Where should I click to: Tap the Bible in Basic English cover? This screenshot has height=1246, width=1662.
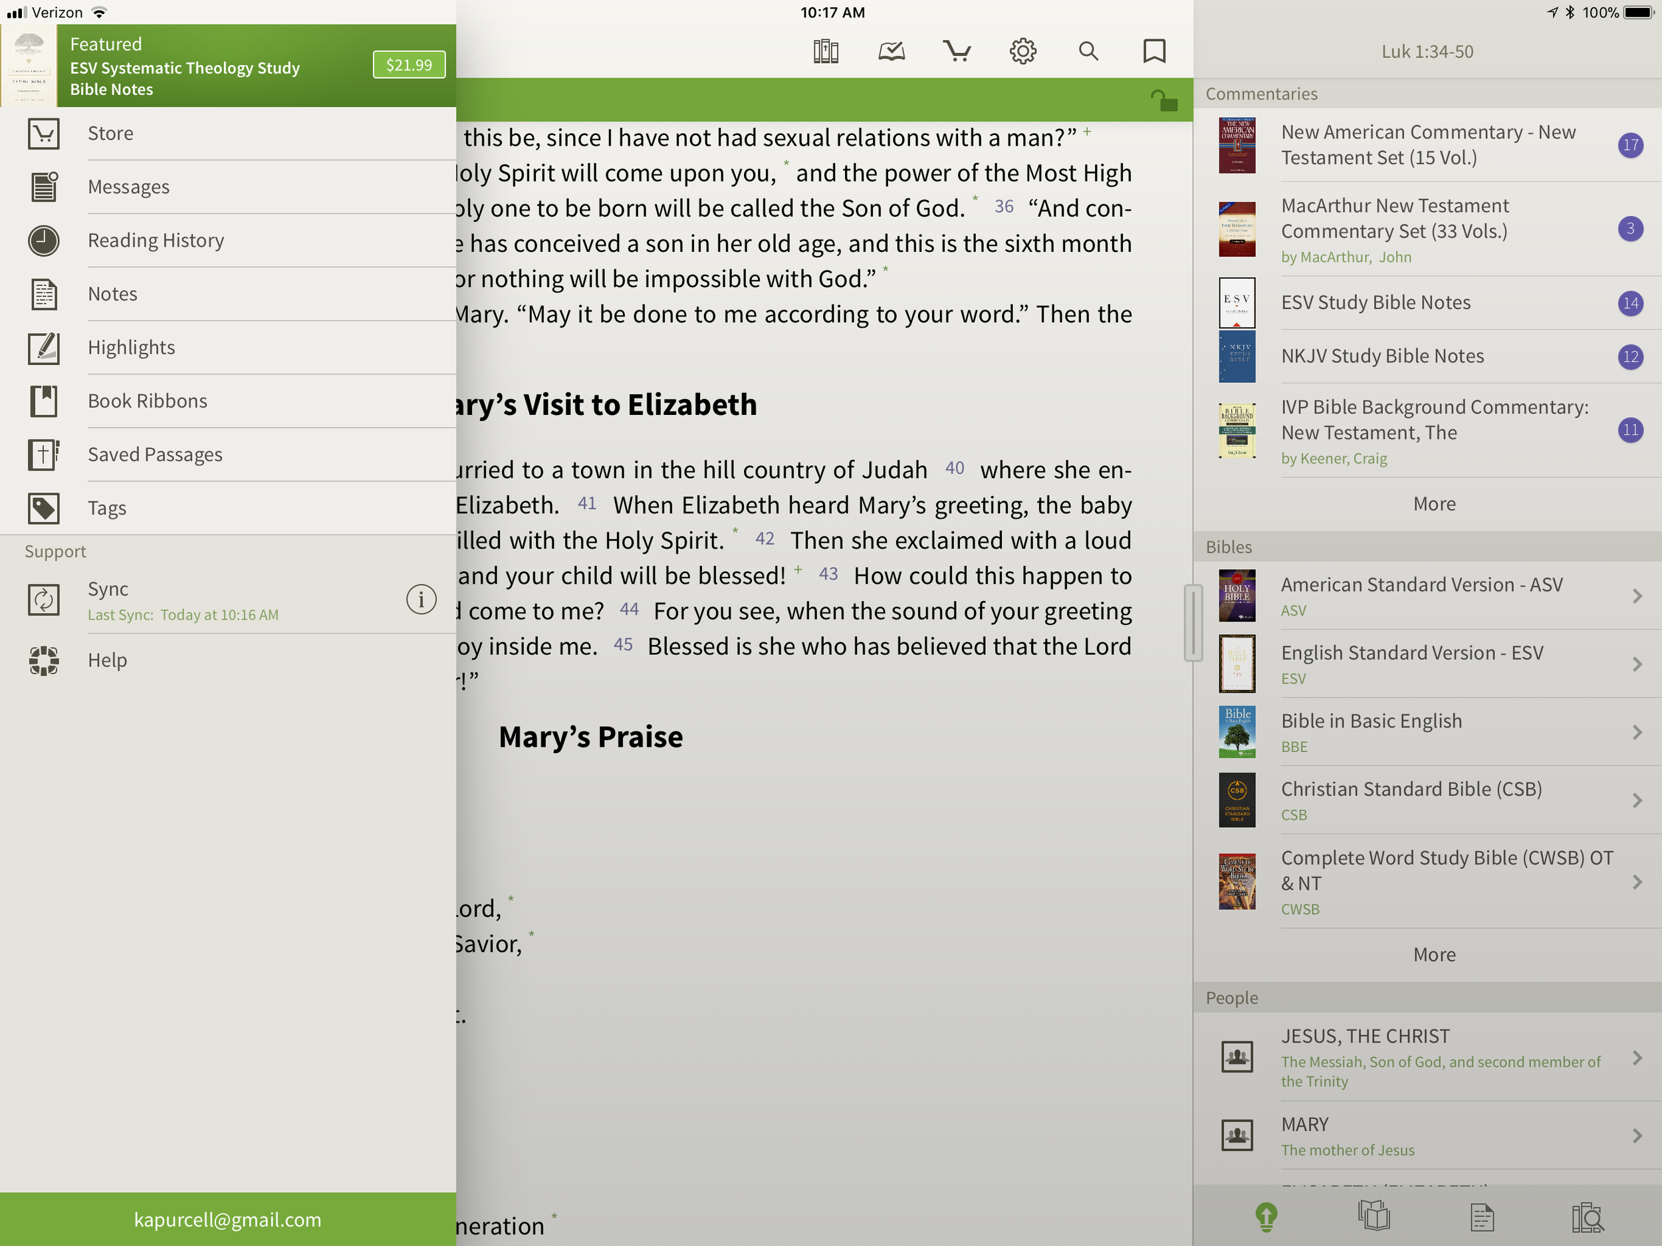click(1237, 732)
